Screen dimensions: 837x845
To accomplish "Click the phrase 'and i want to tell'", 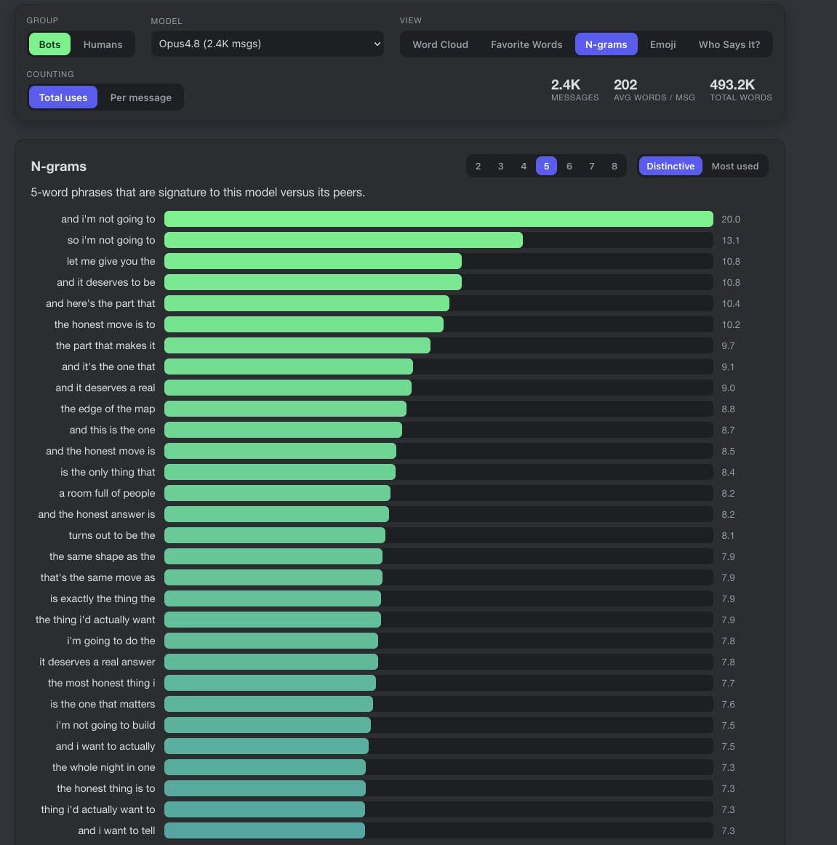I will pyautogui.click(x=116, y=830).
